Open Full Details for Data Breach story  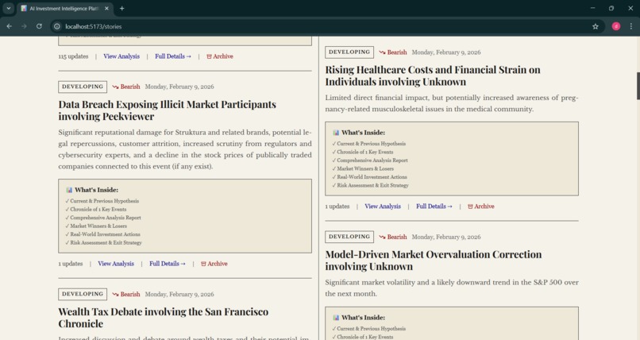click(167, 264)
